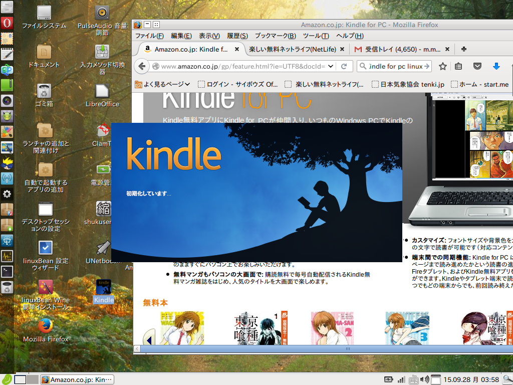
Task: Open URL bar history dropdown arrow
Action: 331,66
